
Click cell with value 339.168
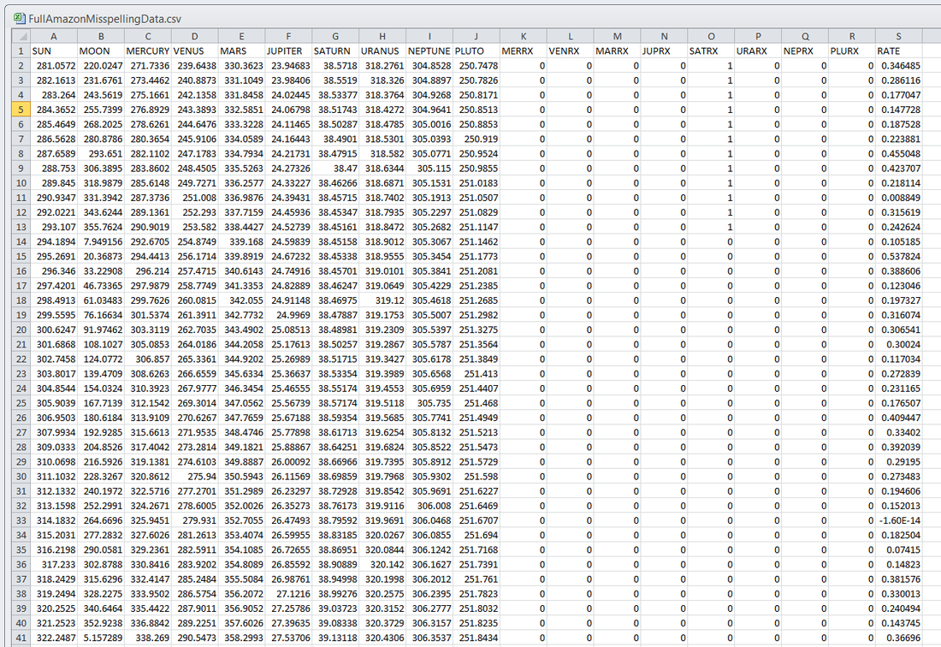tap(241, 241)
